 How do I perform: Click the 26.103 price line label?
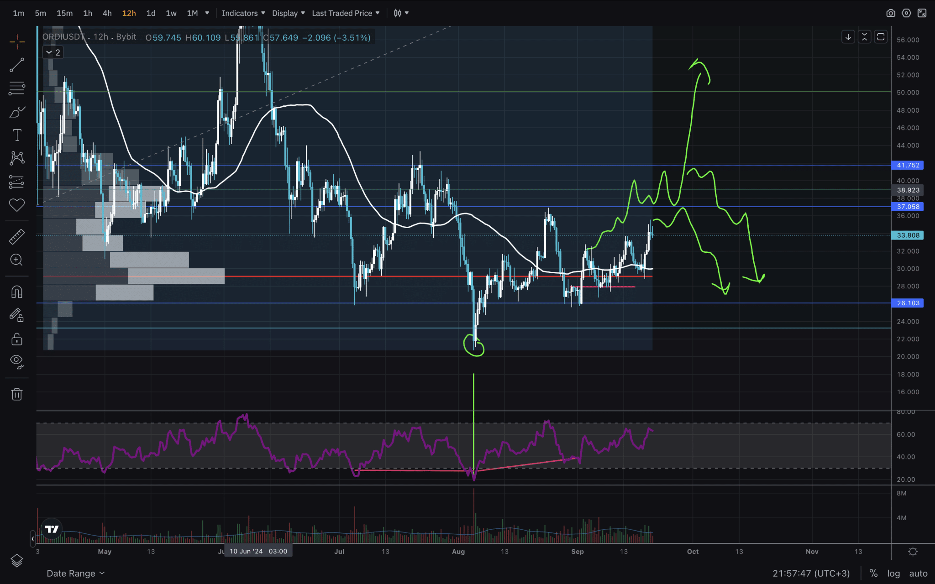coord(908,303)
